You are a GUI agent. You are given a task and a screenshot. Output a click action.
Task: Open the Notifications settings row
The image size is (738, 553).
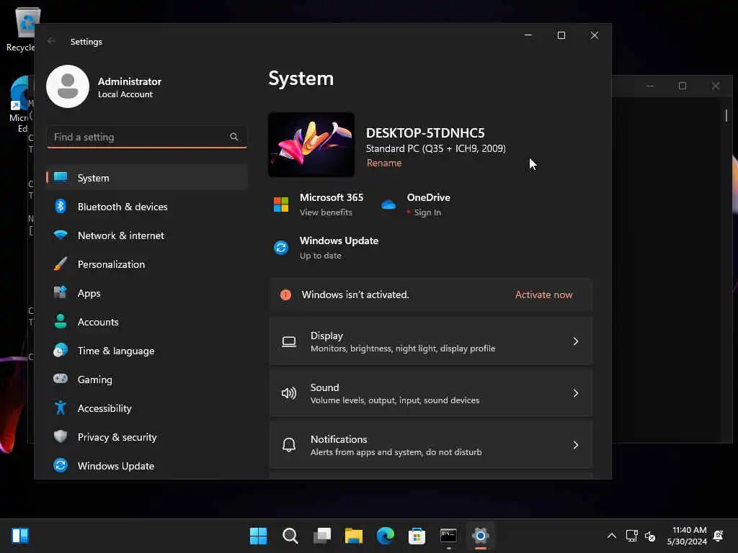(431, 445)
